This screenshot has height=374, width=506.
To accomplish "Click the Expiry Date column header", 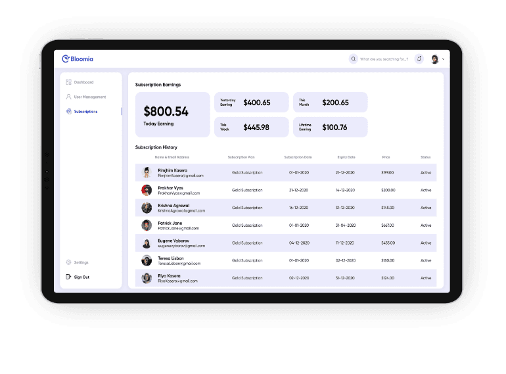I will [x=346, y=157].
